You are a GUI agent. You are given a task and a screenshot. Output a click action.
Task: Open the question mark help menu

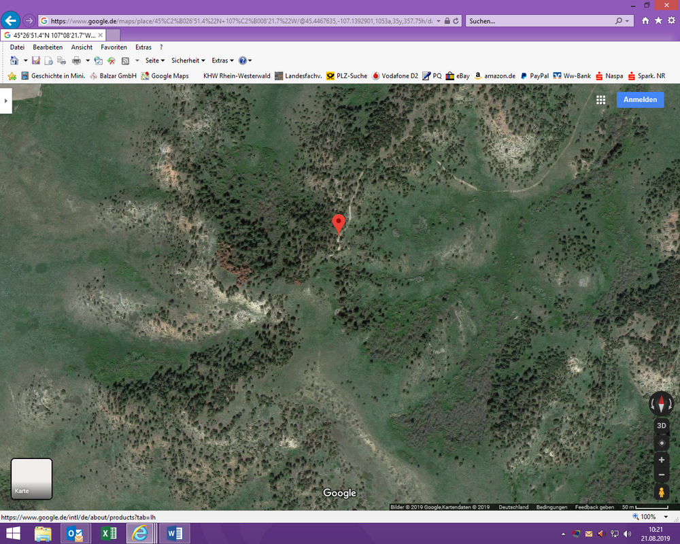(x=161, y=48)
